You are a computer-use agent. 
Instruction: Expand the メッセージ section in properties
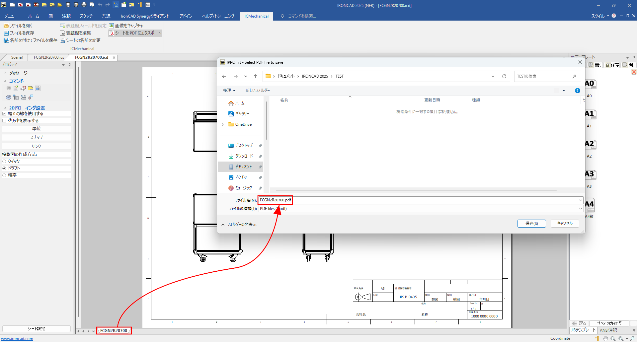tap(5, 73)
